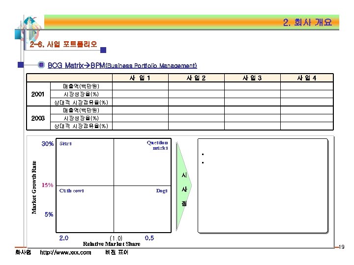Click the round bullet icon before BCG Matrix

41,65
